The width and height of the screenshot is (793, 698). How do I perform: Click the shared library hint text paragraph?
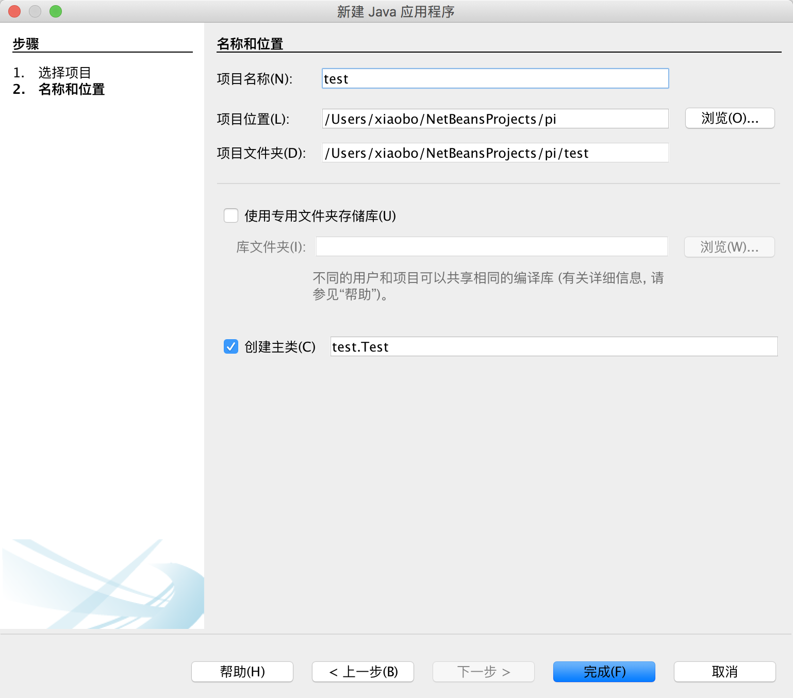click(x=488, y=286)
